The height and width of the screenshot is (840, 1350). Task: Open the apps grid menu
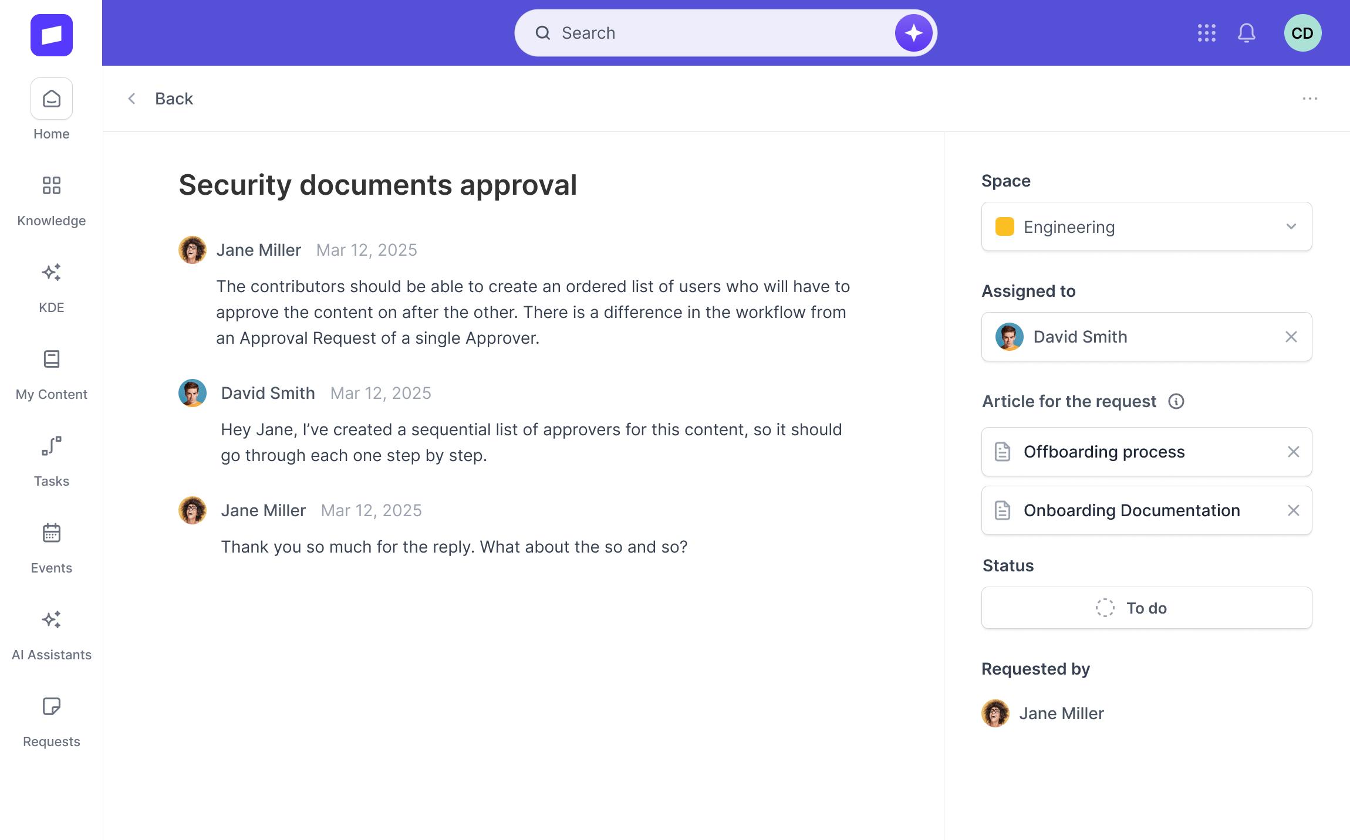[1206, 33]
